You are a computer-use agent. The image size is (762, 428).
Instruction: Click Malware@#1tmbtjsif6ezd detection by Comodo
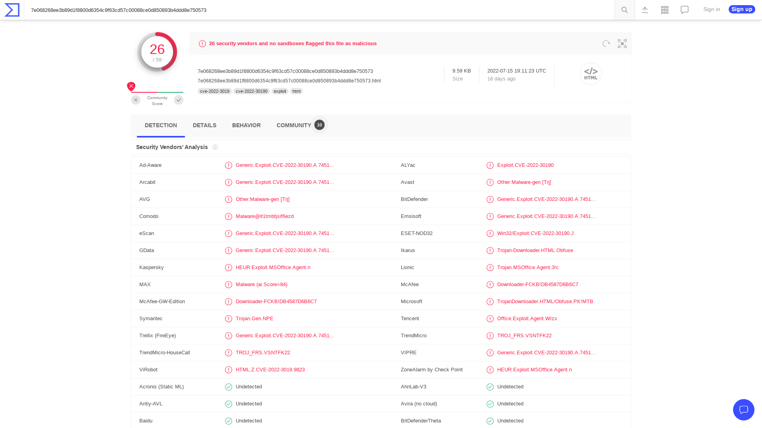coord(265,216)
